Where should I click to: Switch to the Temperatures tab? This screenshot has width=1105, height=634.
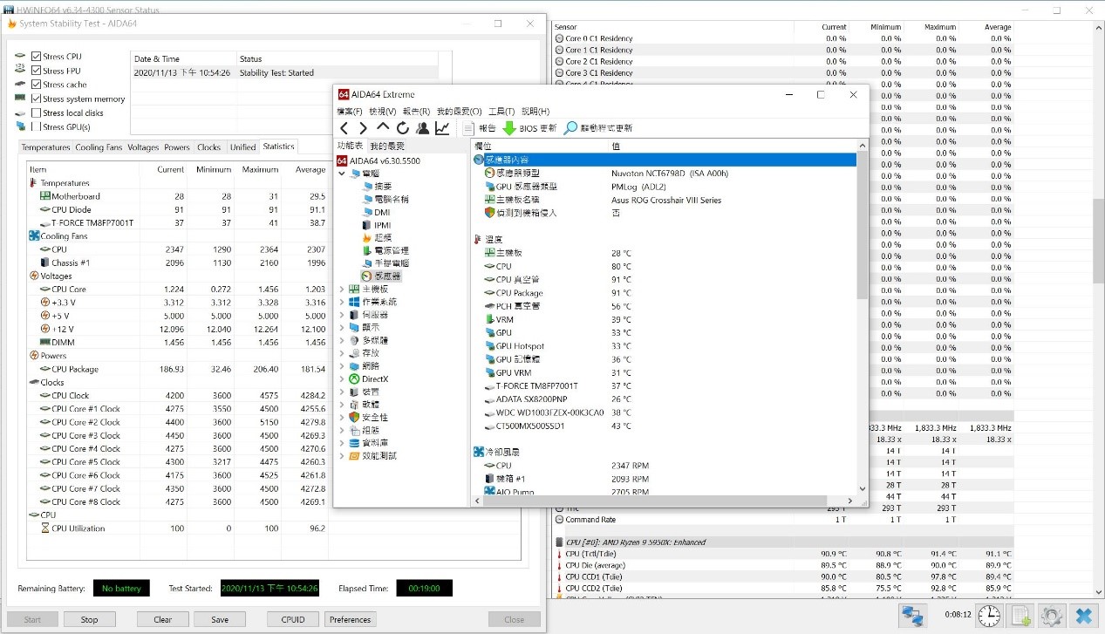(46, 147)
